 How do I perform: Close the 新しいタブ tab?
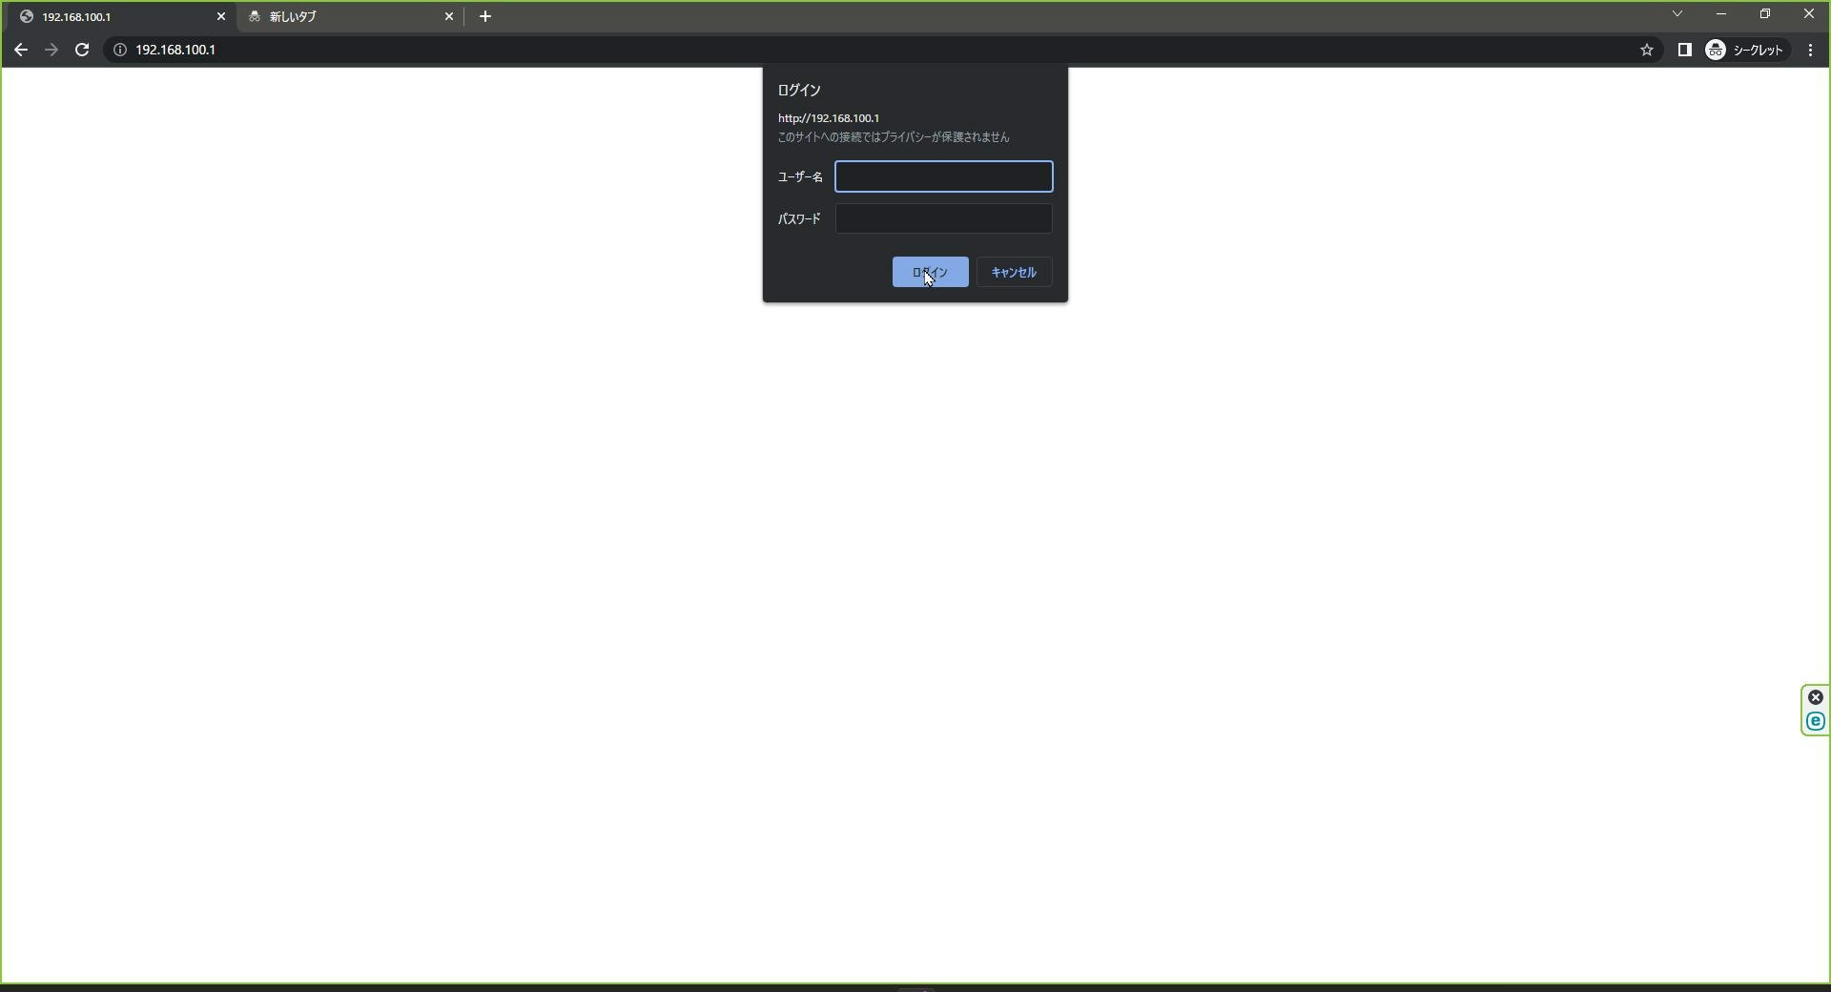pos(449,16)
